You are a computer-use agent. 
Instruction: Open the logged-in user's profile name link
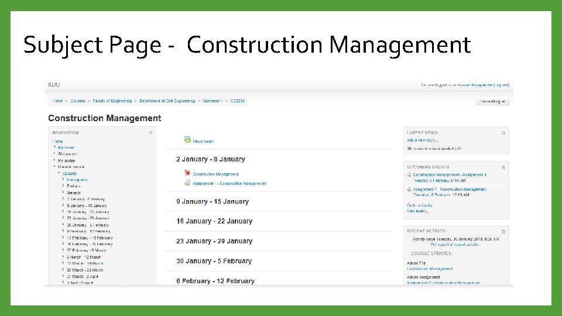point(475,85)
